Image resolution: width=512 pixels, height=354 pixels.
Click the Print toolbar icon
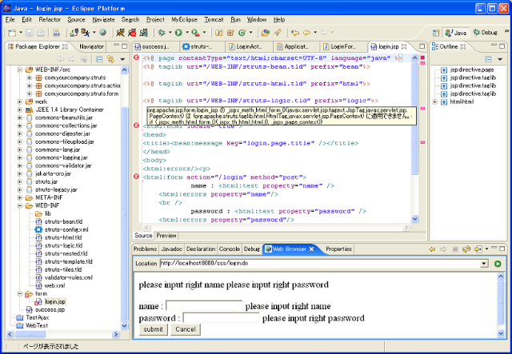(x=41, y=33)
